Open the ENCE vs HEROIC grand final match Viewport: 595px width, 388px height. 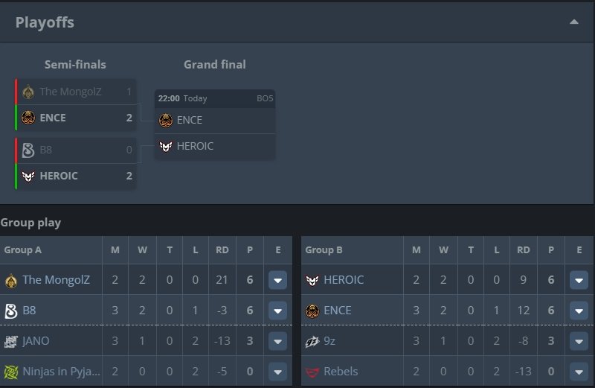pos(215,124)
